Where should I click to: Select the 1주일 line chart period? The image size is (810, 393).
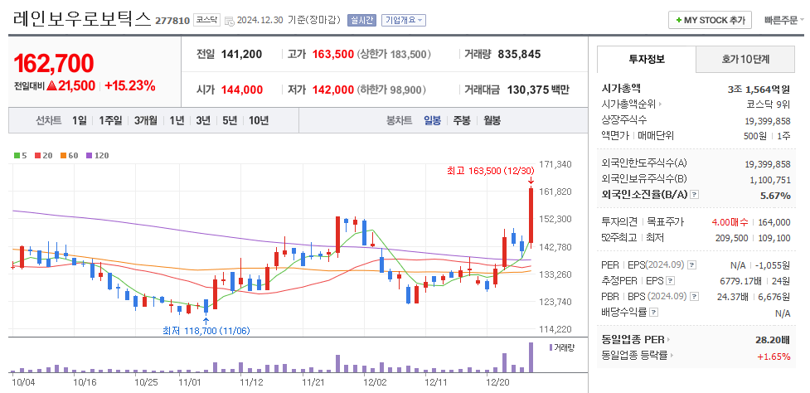(x=110, y=121)
